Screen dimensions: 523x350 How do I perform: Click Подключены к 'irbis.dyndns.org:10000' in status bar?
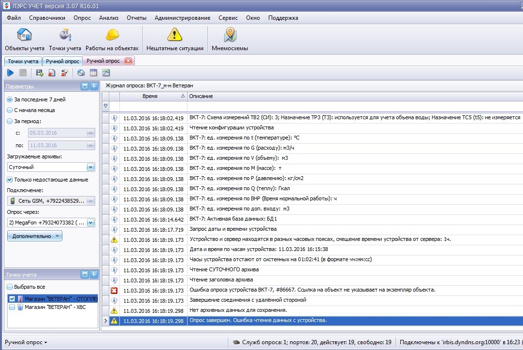[460, 342]
